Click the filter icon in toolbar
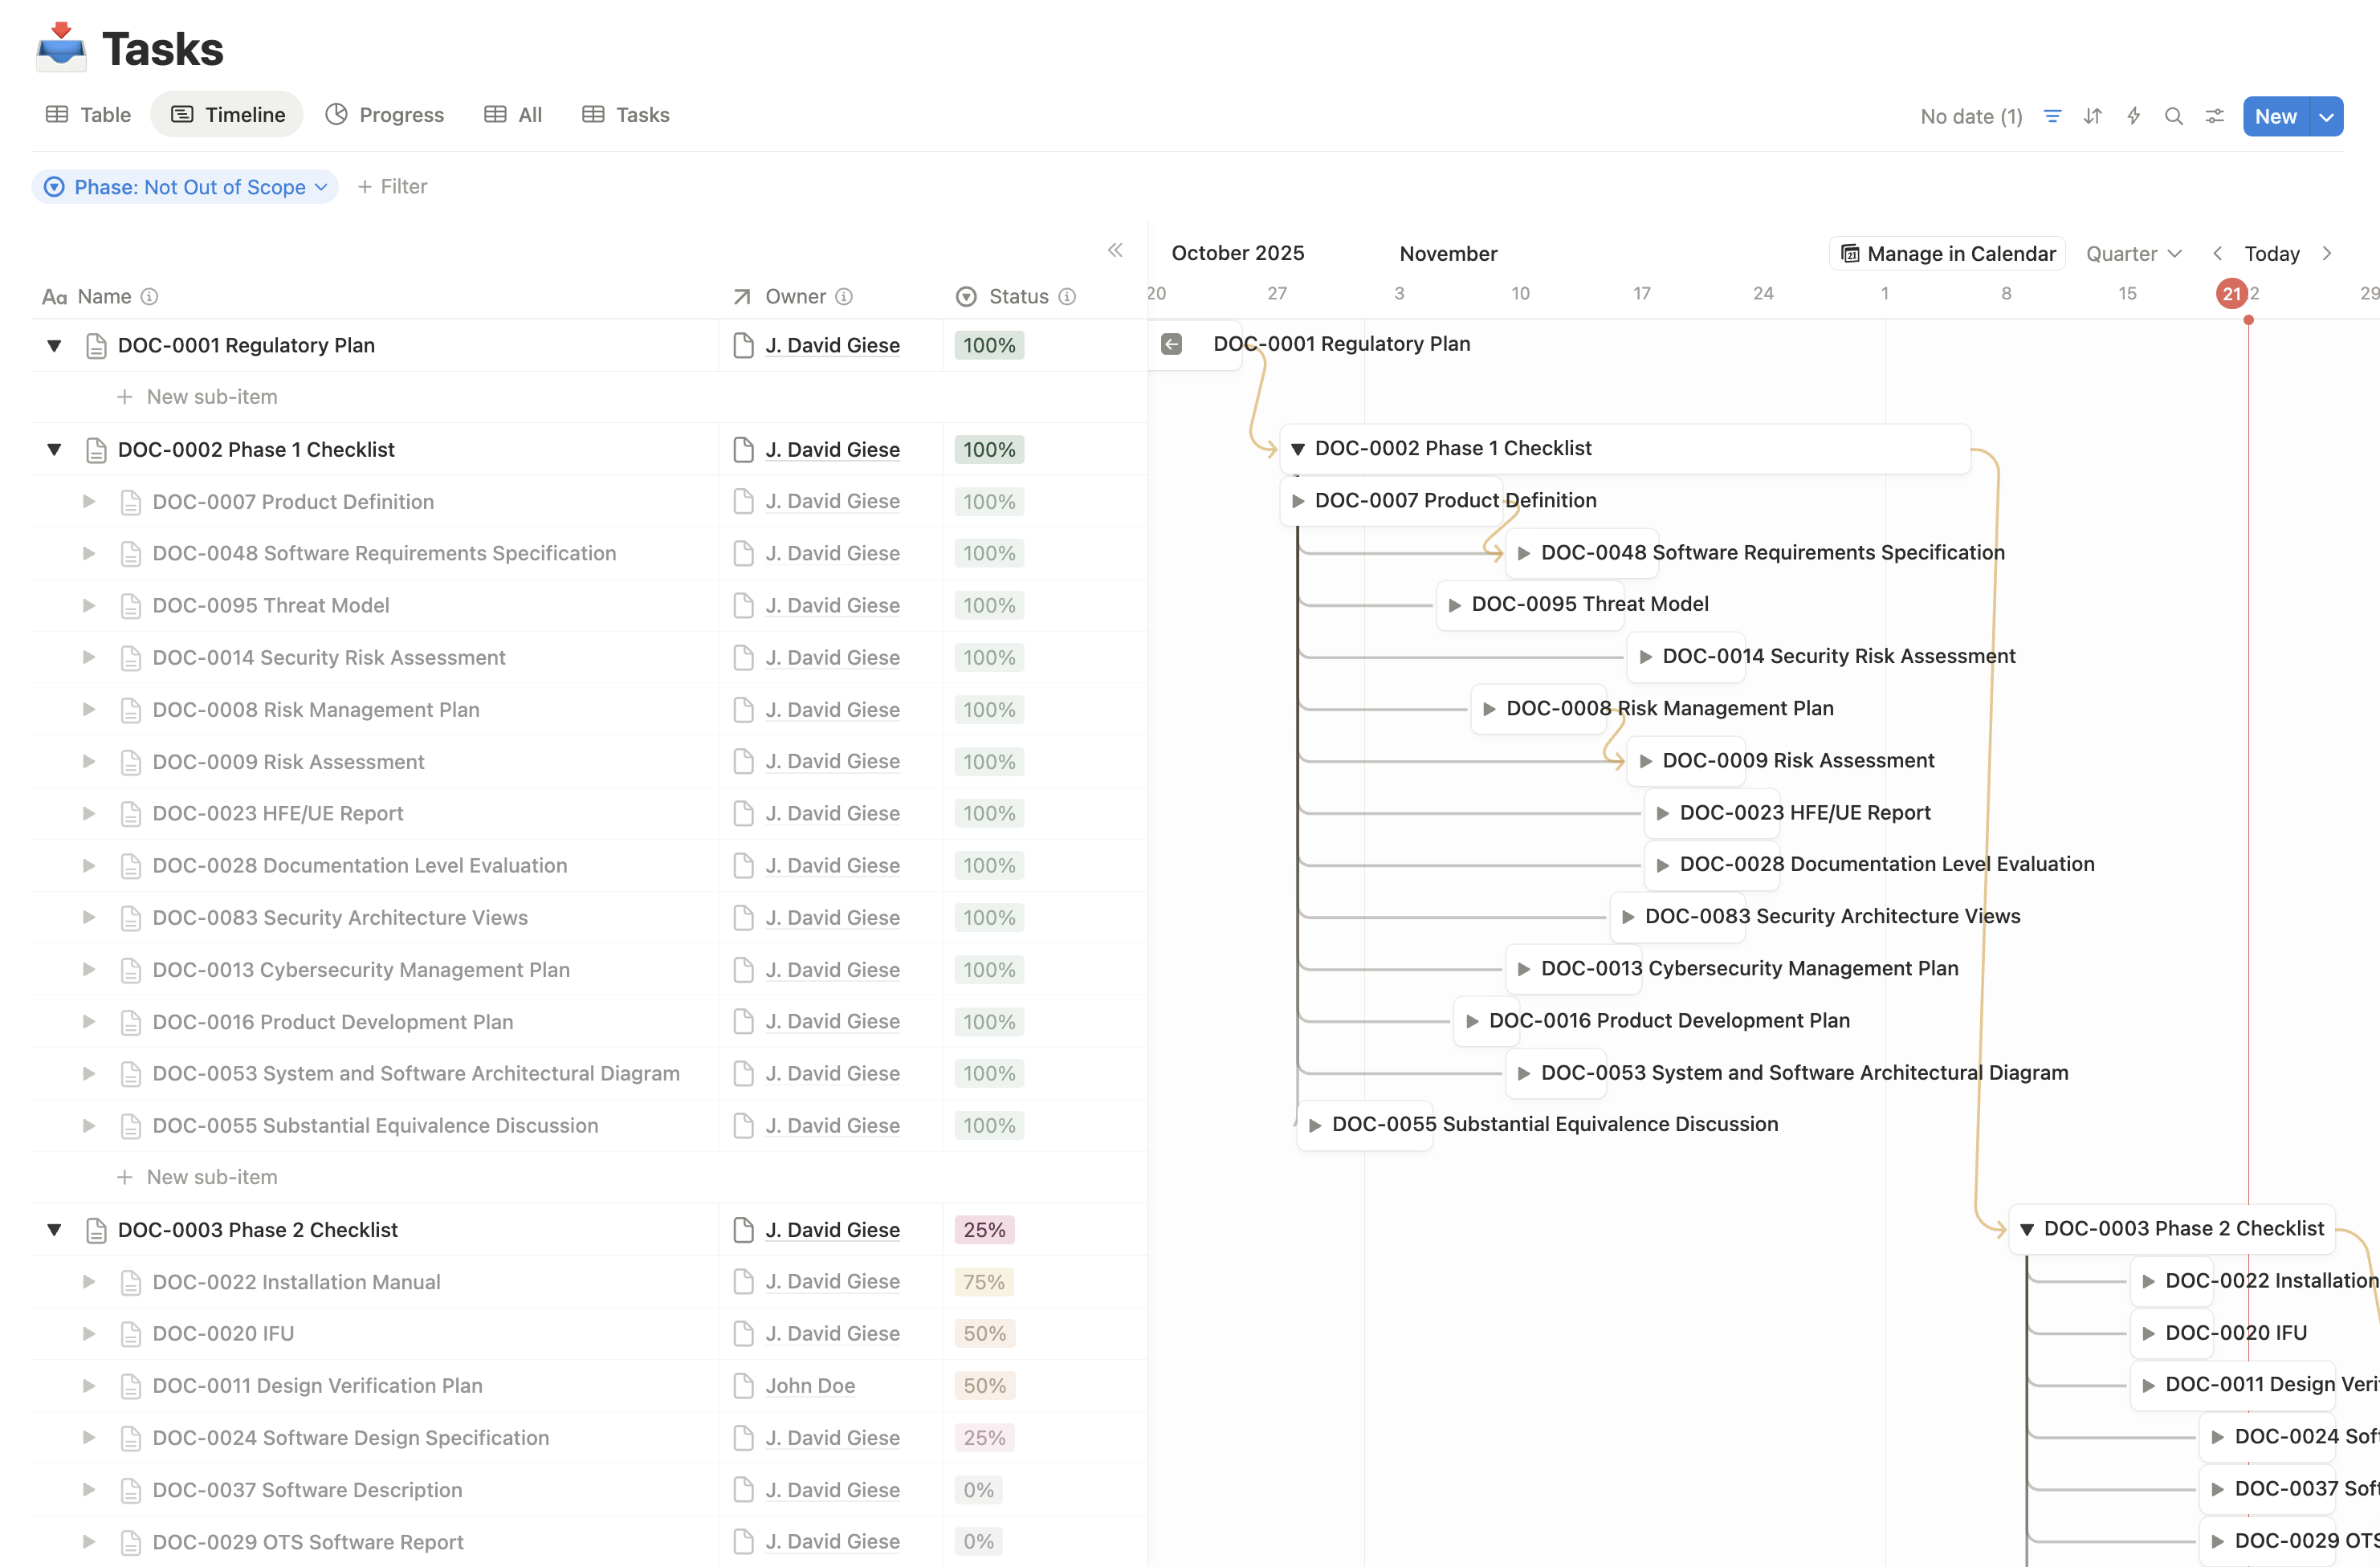 [2052, 116]
